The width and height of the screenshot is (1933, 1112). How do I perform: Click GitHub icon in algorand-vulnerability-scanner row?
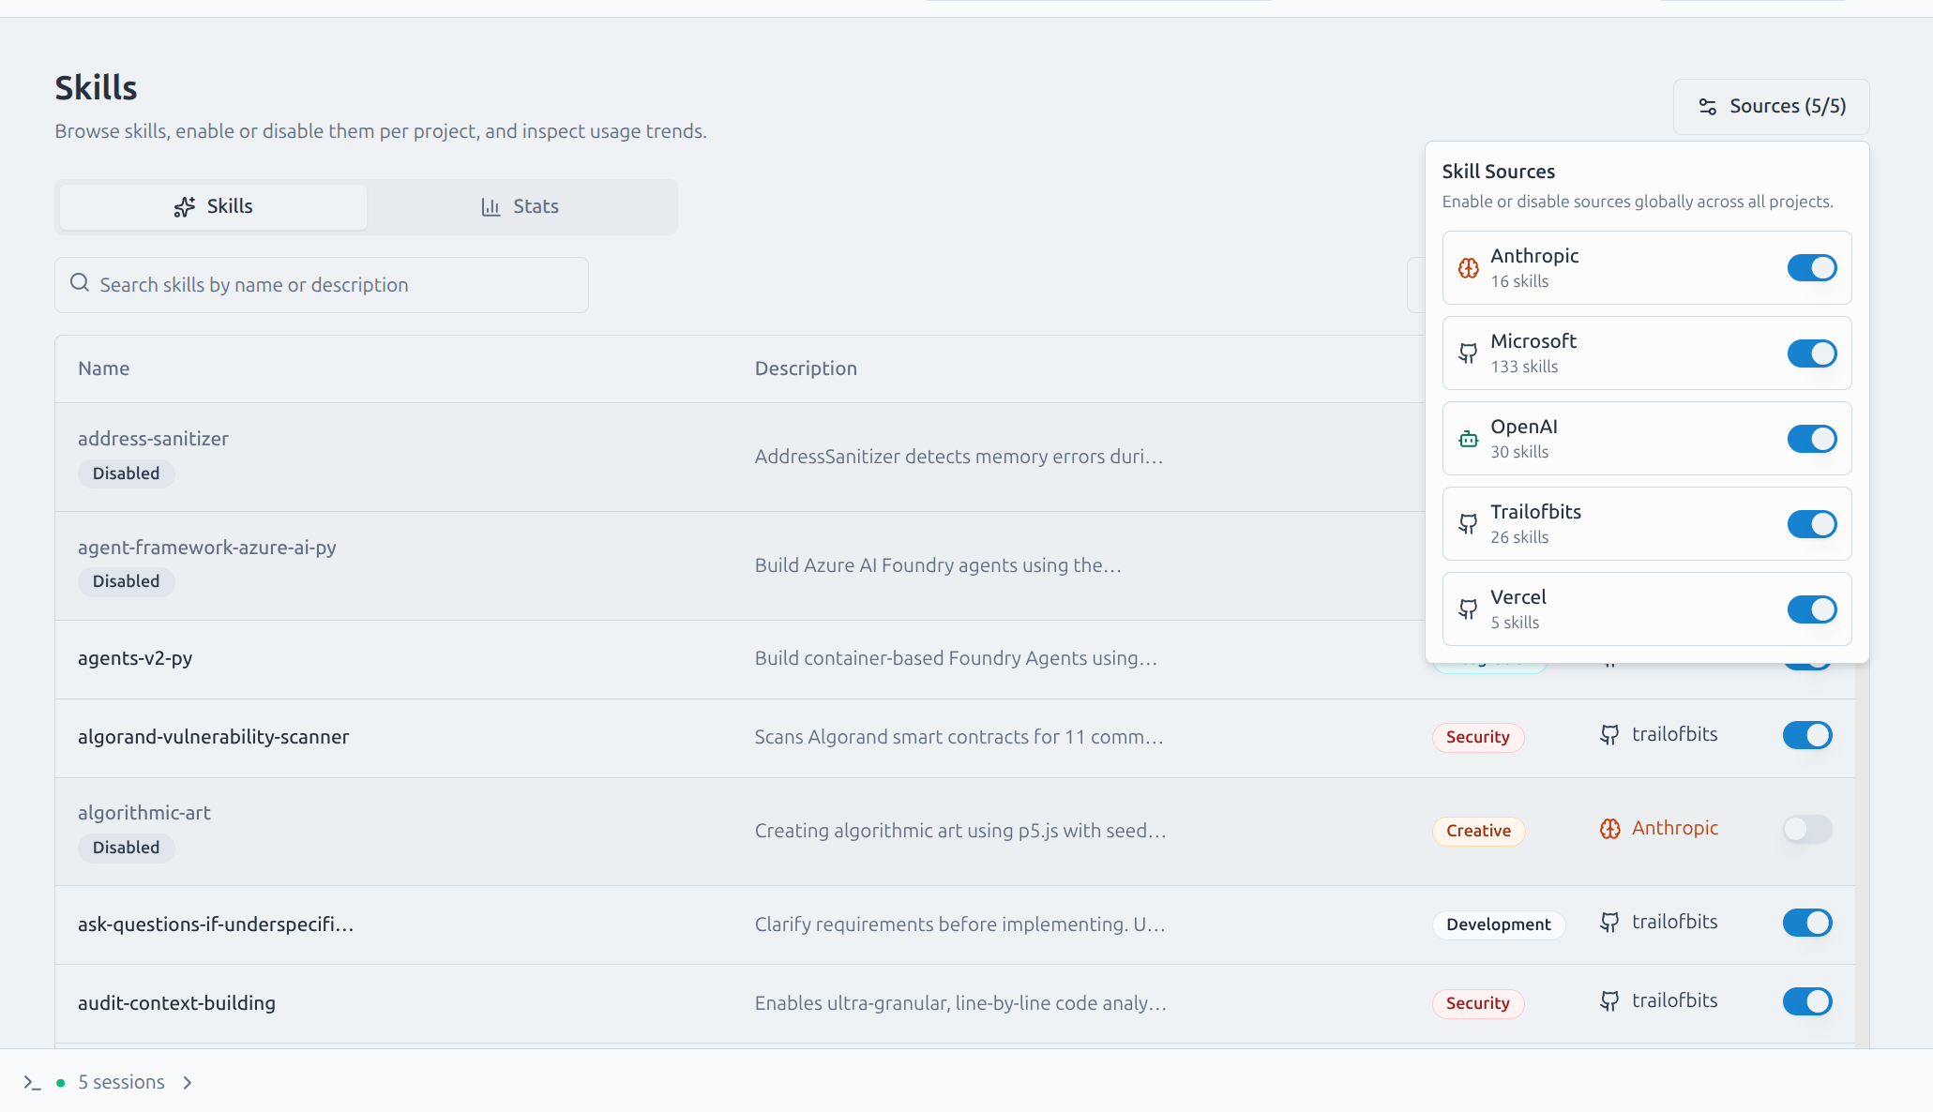click(x=1609, y=735)
